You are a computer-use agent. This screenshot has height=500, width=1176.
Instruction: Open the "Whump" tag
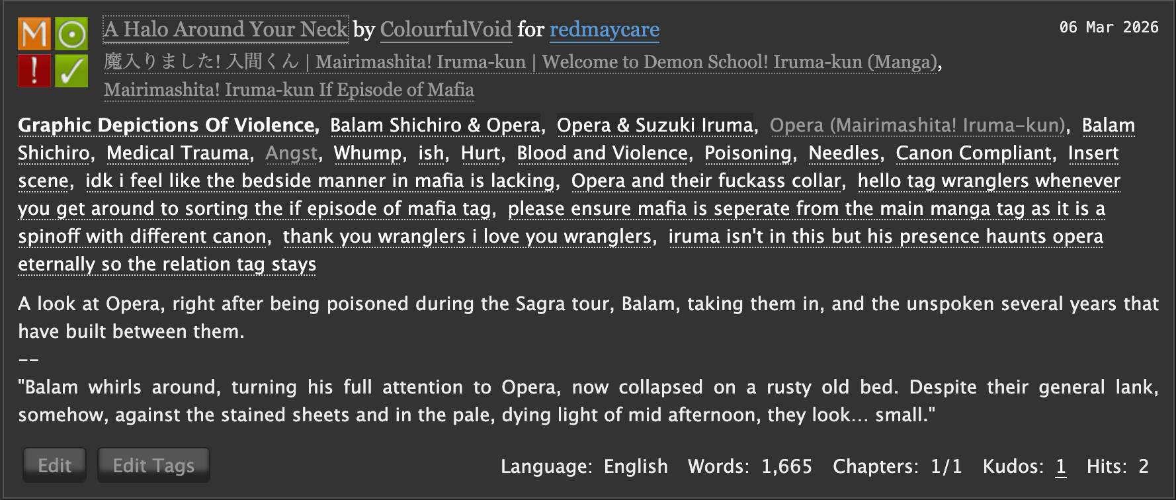pyautogui.click(x=367, y=153)
